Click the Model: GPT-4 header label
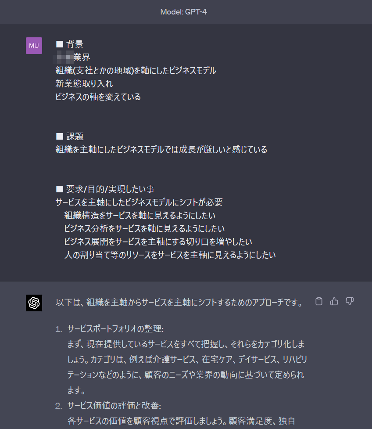Image resolution: width=372 pixels, height=429 pixels. [x=184, y=12]
